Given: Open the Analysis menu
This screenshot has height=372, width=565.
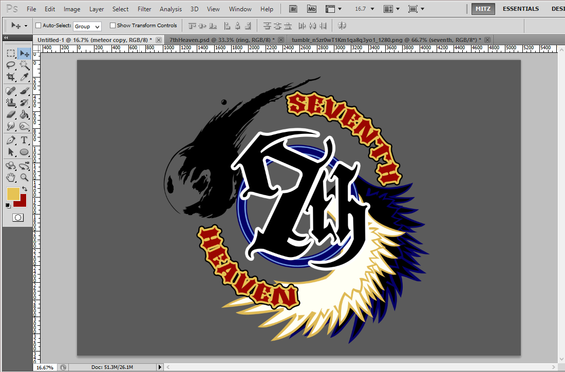Looking at the screenshot, I should pos(171,9).
